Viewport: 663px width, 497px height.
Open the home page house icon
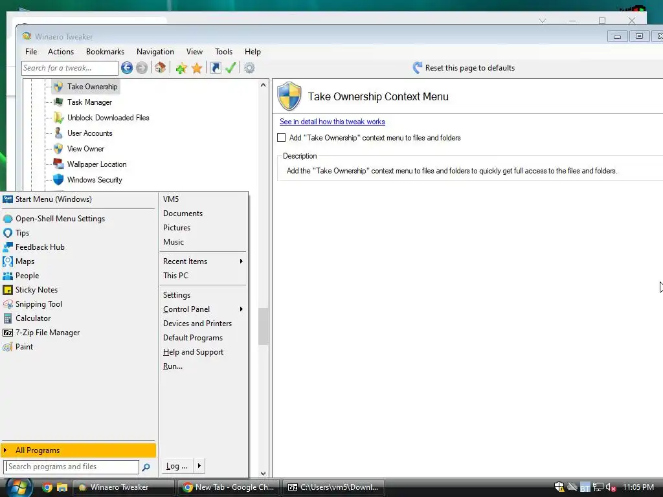coord(160,67)
